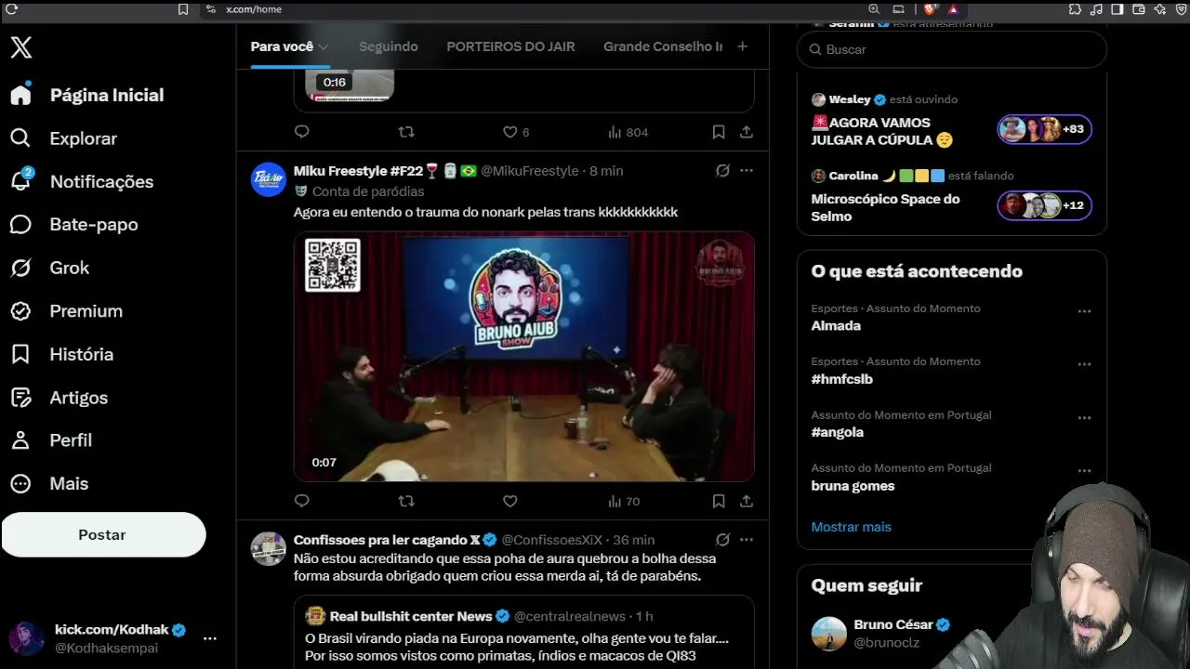Open more options on Confissoes post
1190x669 pixels.
click(747, 540)
